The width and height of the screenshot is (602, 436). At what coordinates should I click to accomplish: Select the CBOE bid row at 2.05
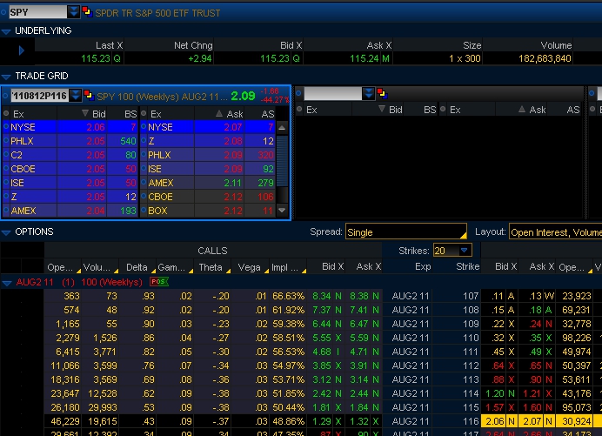[x=70, y=169]
